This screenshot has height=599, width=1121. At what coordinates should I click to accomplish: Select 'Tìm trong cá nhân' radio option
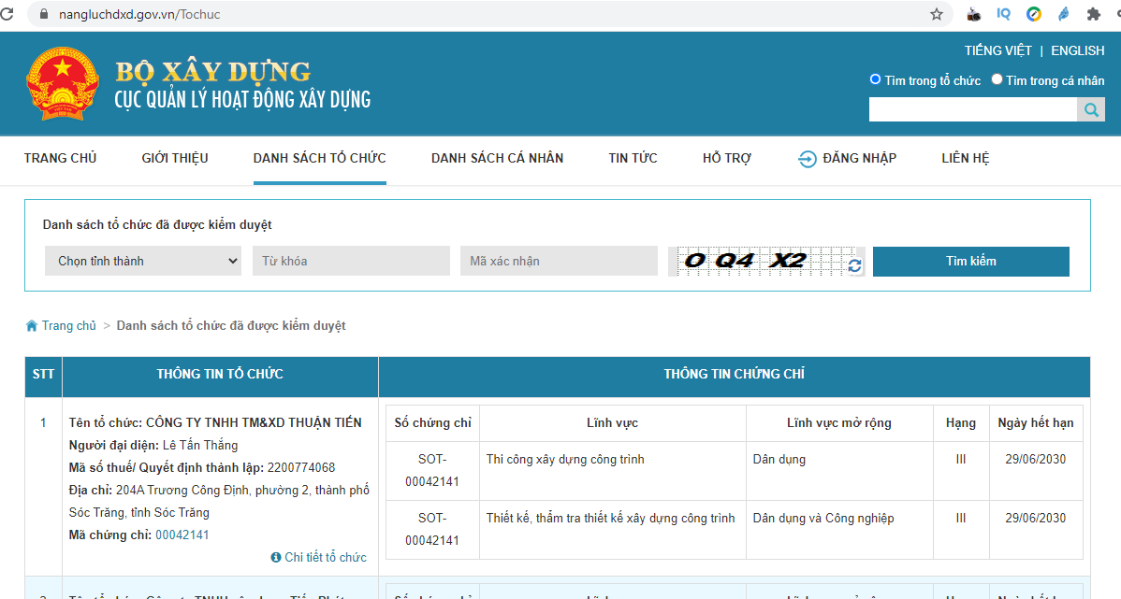click(x=997, y=80)
